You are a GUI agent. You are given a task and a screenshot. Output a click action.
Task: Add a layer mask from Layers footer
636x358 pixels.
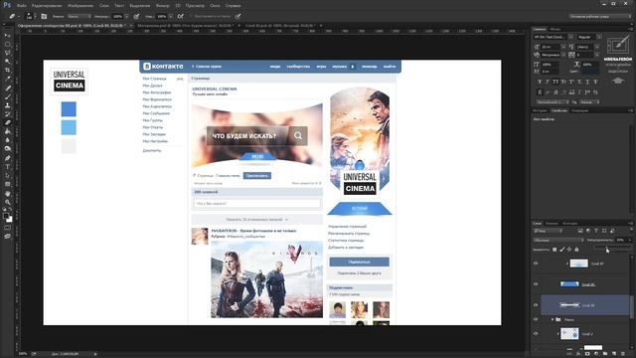(x=587, y=354)
